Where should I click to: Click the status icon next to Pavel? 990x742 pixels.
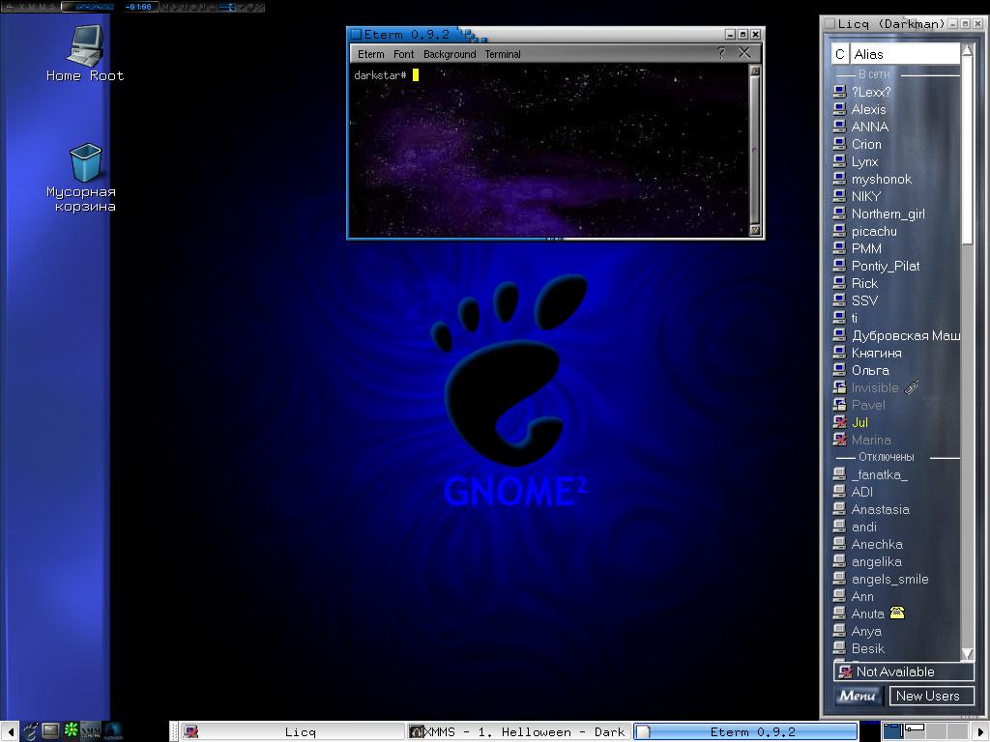point(840,405)
